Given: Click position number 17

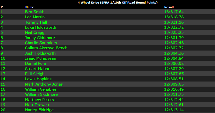Looking at the screenshot, I should (x=3, y=94).
